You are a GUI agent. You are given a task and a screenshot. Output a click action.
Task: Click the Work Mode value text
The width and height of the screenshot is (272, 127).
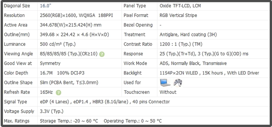tap(193, 63)
